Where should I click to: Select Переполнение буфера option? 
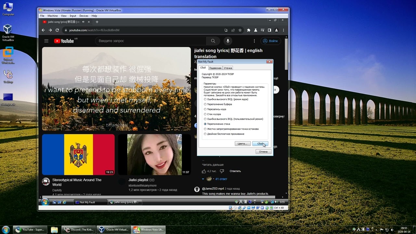coord(218,104)
